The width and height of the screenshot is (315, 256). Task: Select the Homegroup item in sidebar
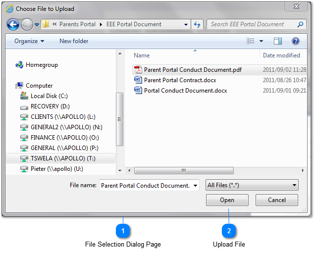(42, 65)
